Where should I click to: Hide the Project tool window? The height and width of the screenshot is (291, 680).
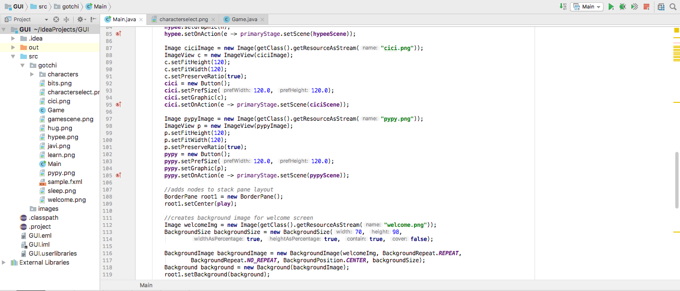pyautogui.click(x=93, y=19)
